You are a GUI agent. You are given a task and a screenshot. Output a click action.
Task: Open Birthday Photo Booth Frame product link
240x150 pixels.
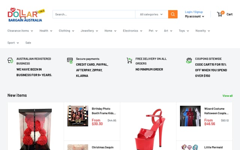[104, 111]
